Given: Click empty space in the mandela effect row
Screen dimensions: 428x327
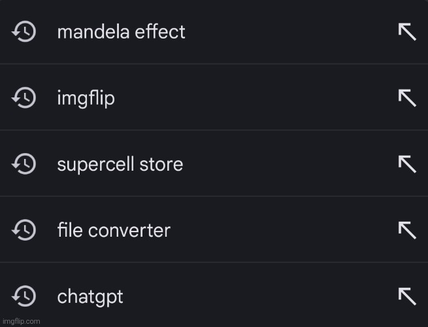Looking at the screenshot, I should click(x=288, y=31).
